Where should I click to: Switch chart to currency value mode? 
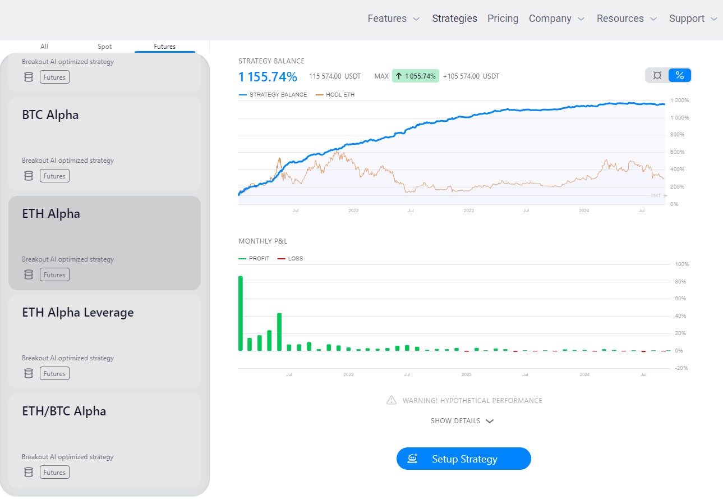tap(657, 75)
